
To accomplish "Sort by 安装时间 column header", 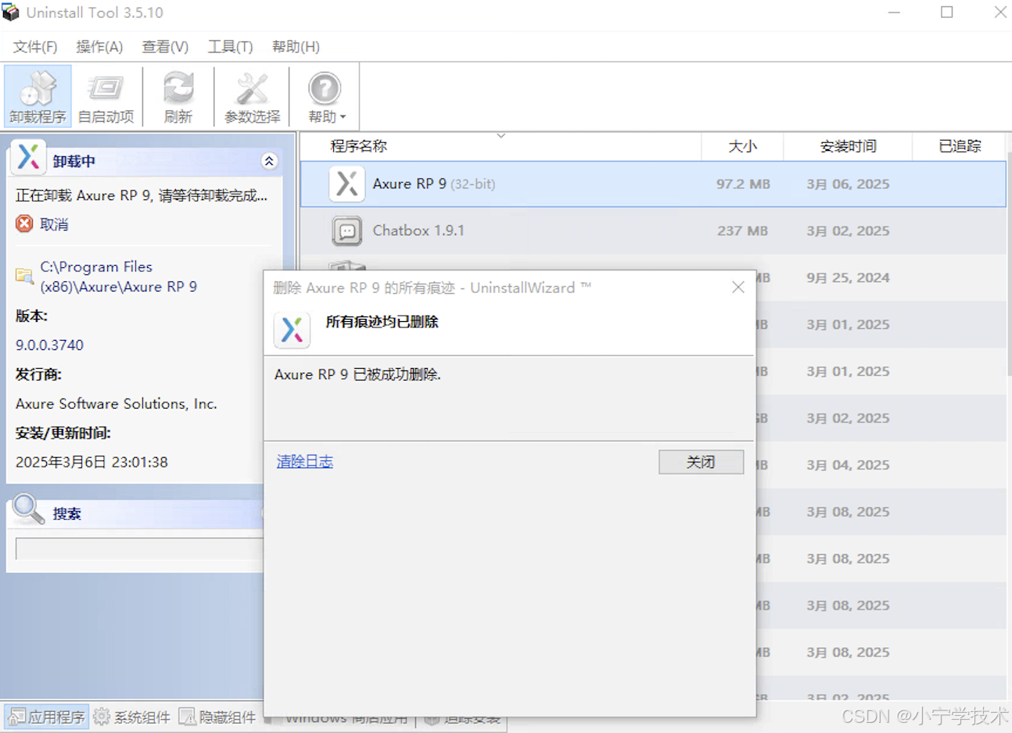I will pyautogui.click(x=848, y=146).
